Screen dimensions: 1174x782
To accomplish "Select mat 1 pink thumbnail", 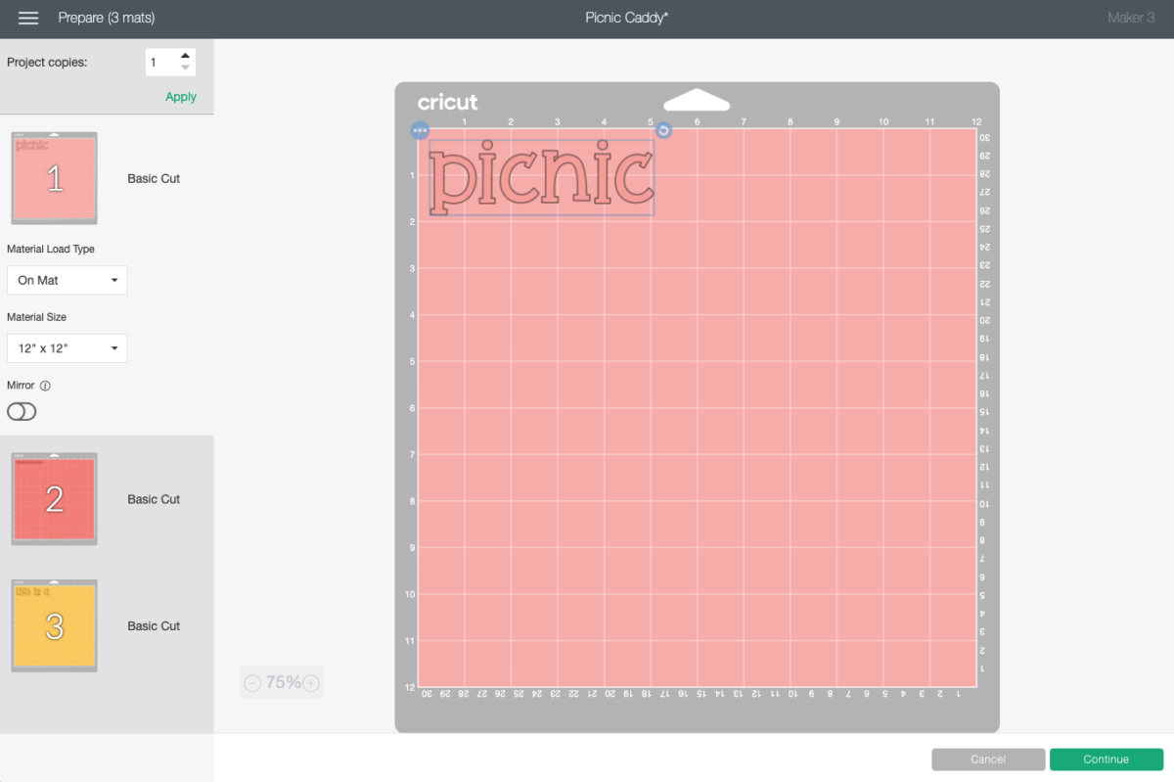I will point(55,178).
